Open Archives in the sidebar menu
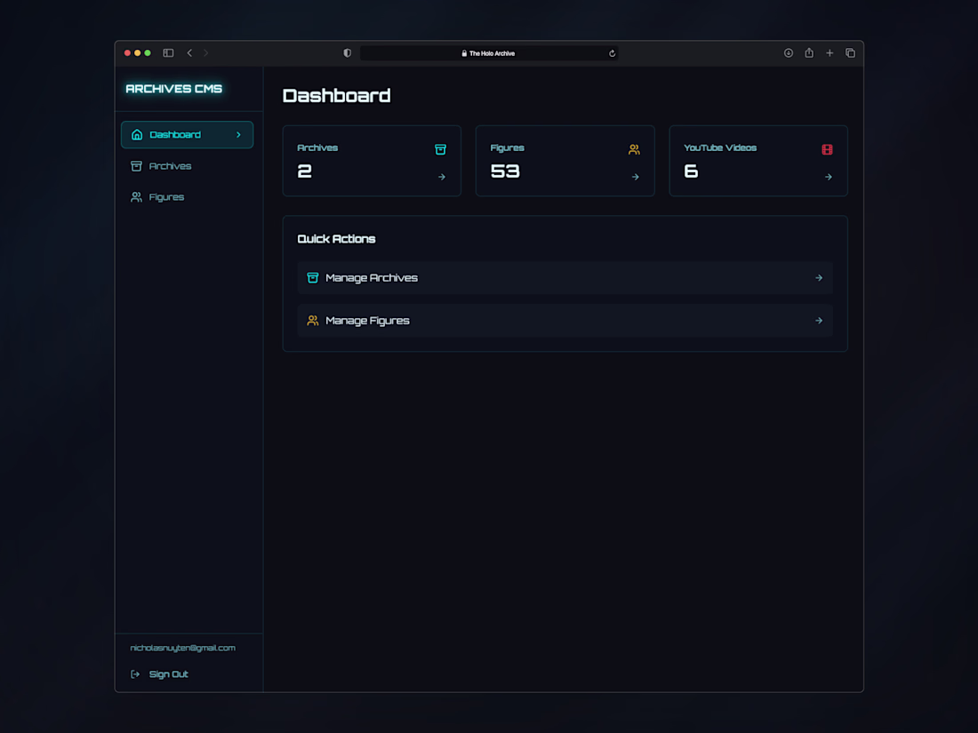The image size is (978, 733). tap(170, 166)
